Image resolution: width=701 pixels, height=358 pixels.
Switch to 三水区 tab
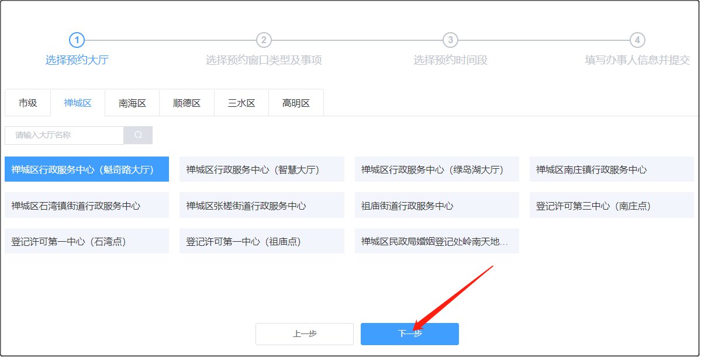[241, 103]
